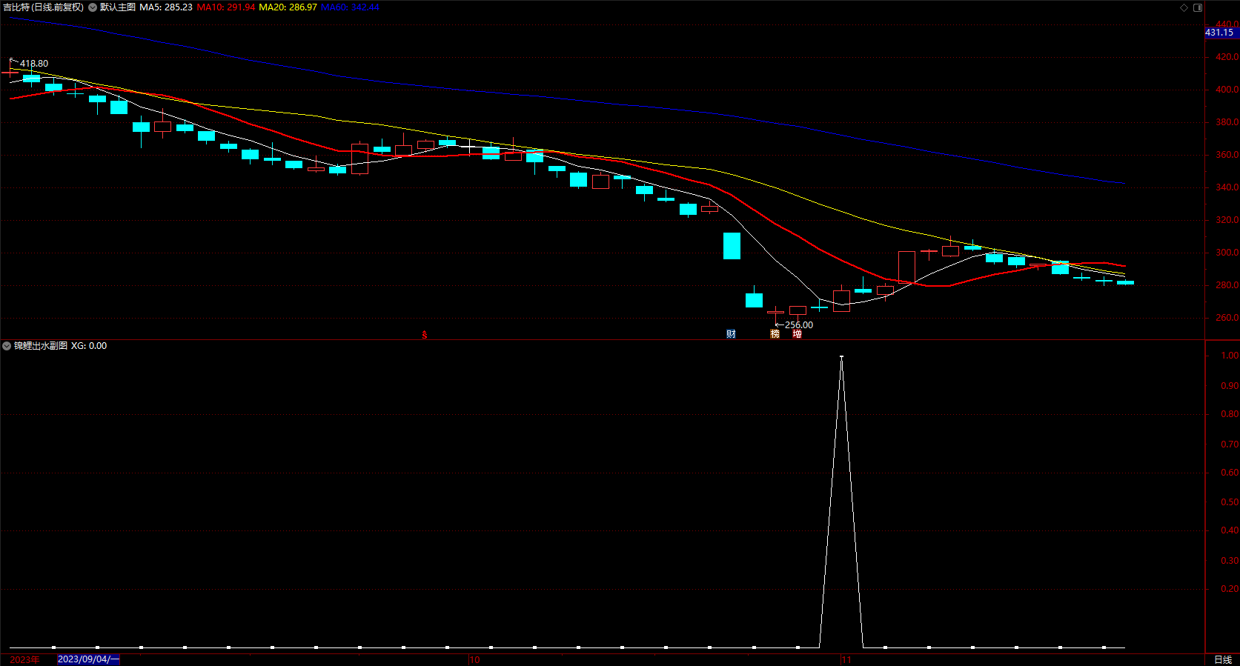
Task: Click the 默认主图 indicator label
Action: click(x=118, y=7)
